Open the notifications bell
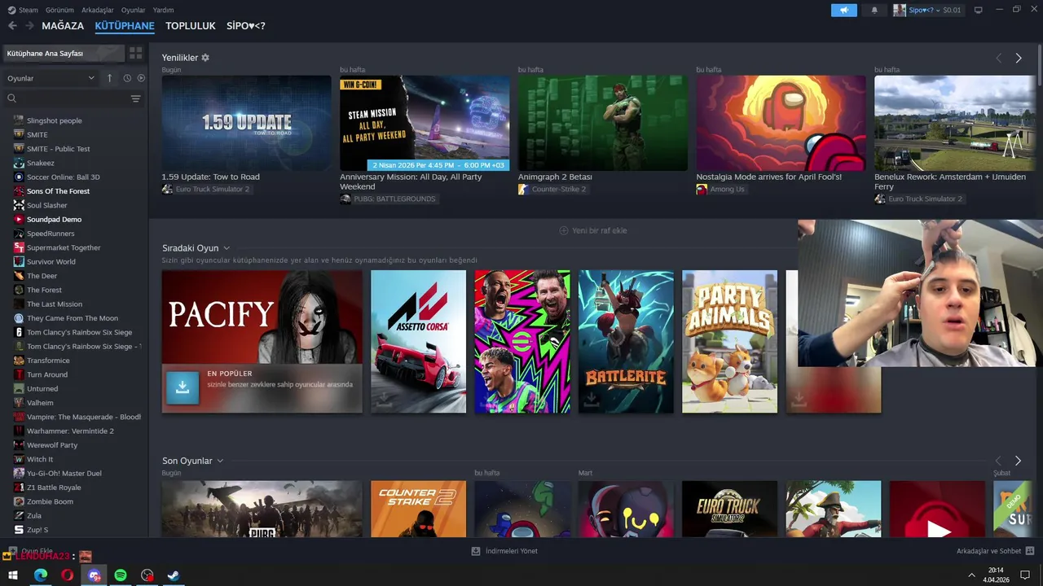 [874, 10]
